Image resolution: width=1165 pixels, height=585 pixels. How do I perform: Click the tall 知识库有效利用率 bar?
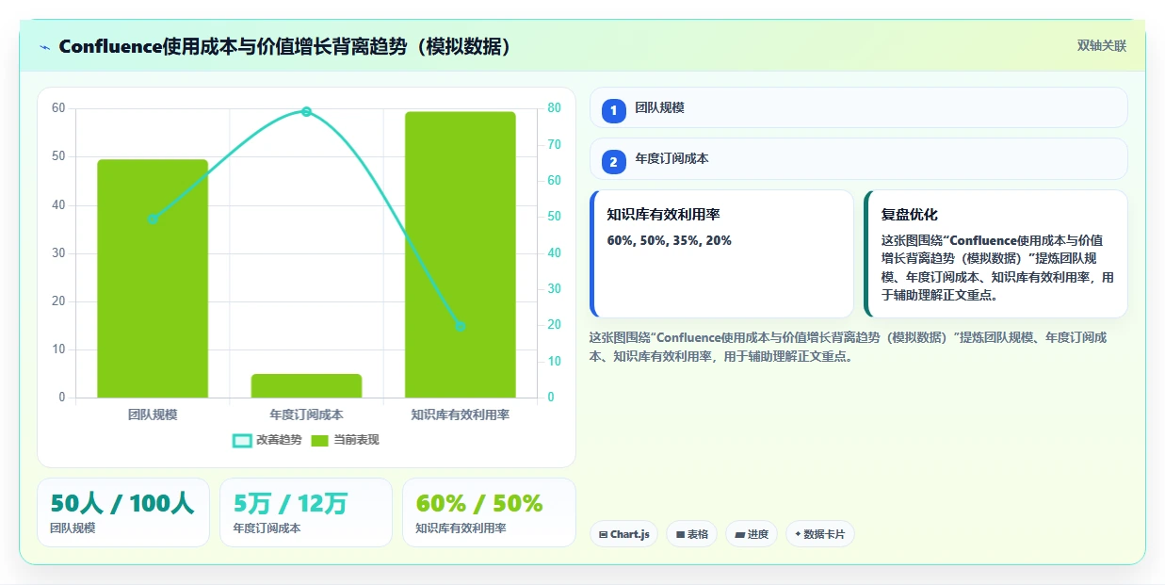[461, 254]
